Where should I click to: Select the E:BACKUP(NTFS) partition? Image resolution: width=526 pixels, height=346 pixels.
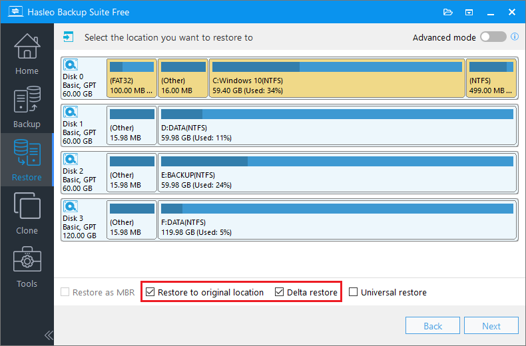(x=336, y=172)
